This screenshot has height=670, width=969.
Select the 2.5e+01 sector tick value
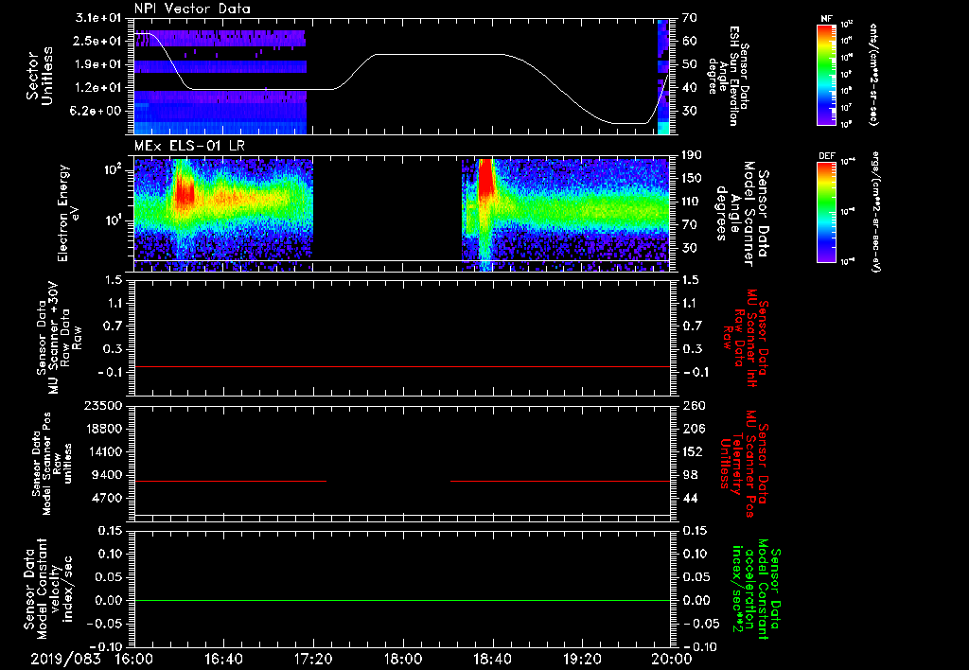(97, 41)
